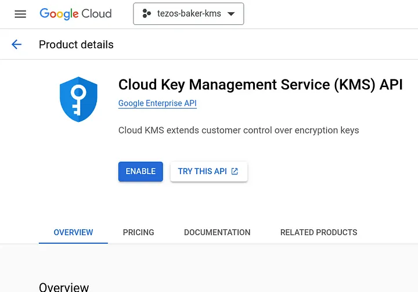Click the Cloud Key Management Service heading

click(260, 85)
